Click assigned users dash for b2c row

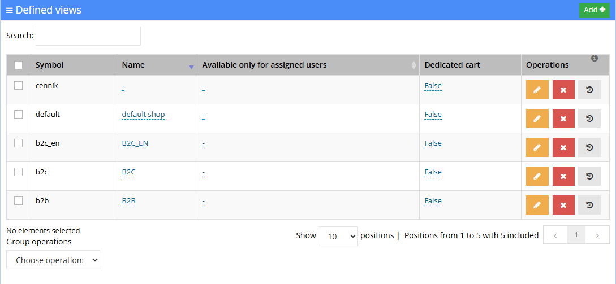[204, 173]
